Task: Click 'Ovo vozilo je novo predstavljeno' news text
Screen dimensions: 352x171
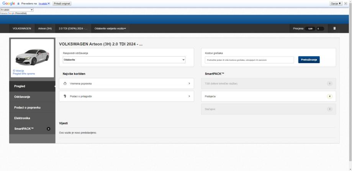Action: click(x=78, y=133)
